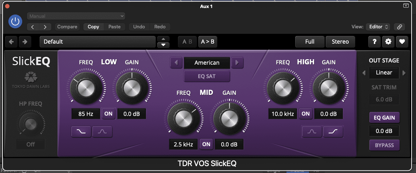Viewport: 416px width, 173px height.
Task: Click the Redo button
Action: tap(160, 27)
